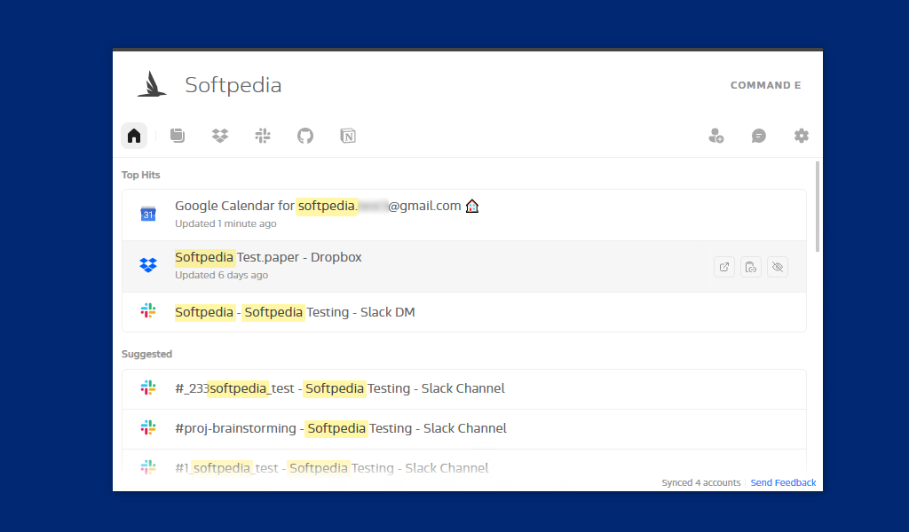
Task: Click the COMMAND E label
Action: [765, 85]
